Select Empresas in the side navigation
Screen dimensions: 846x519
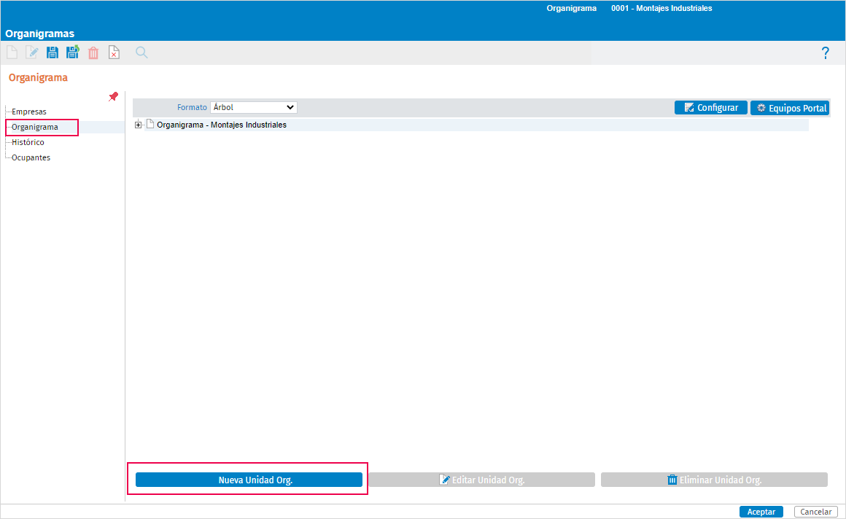(x=29, y=112)
